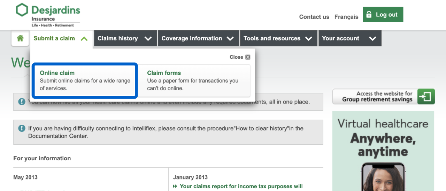446x191 pixels.
Task: Switch language to Français
Action: (x=346, y=17)
